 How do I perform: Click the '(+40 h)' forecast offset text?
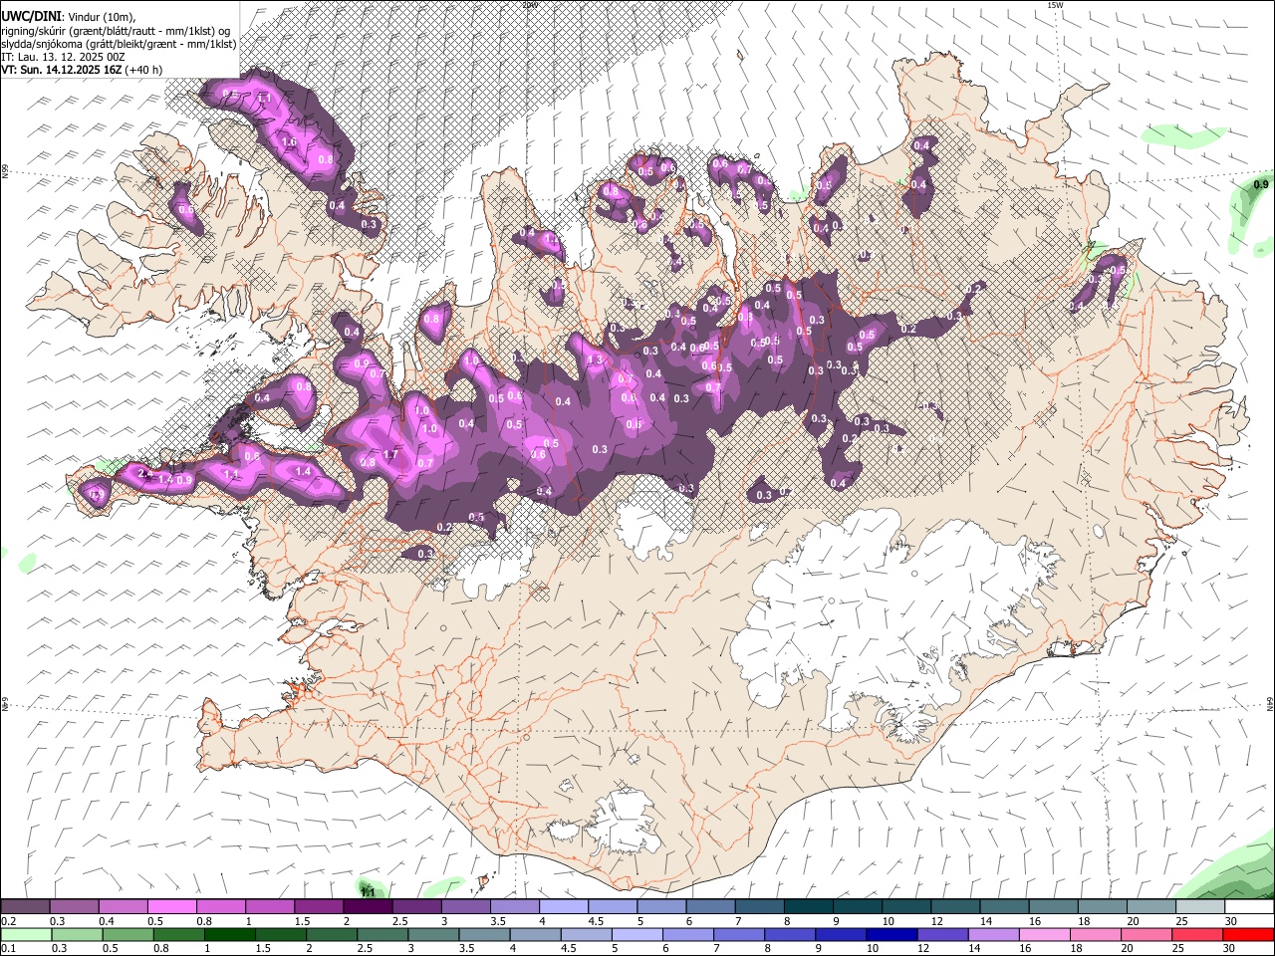[144, 70]
